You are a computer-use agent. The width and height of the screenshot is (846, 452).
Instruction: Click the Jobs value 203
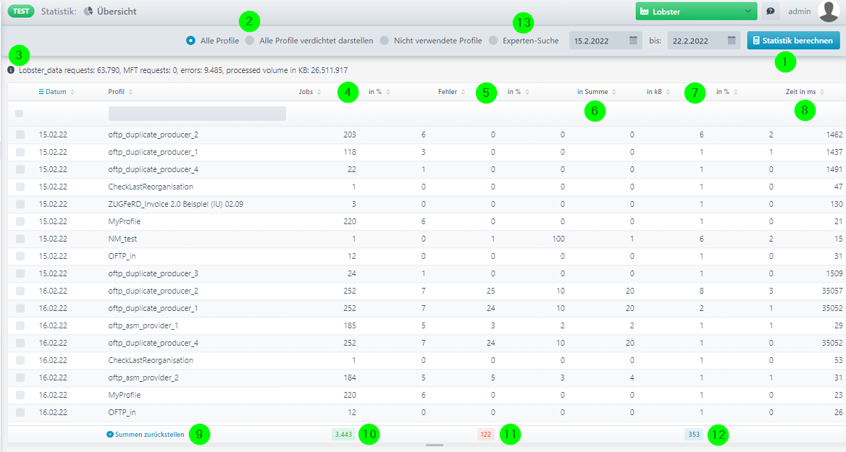point(350,135)
